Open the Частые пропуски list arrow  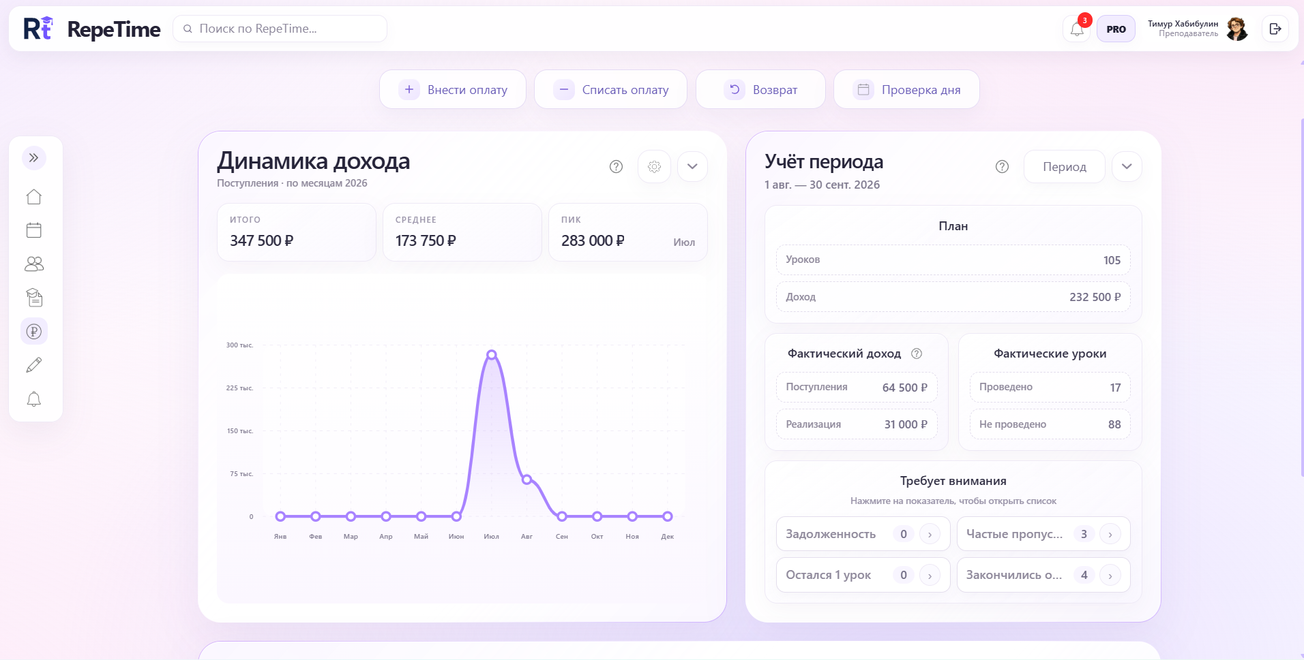pyautogui.click(x=1110, y=535)
